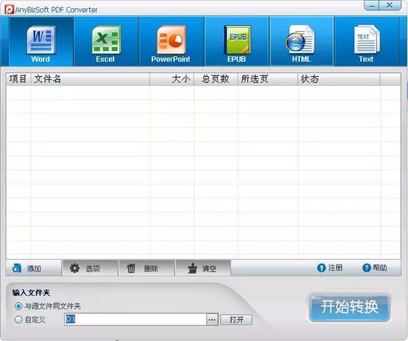This screenshot has height=341, width=408.
Task: Choose EPUB as output format
Action: point(237,41)
